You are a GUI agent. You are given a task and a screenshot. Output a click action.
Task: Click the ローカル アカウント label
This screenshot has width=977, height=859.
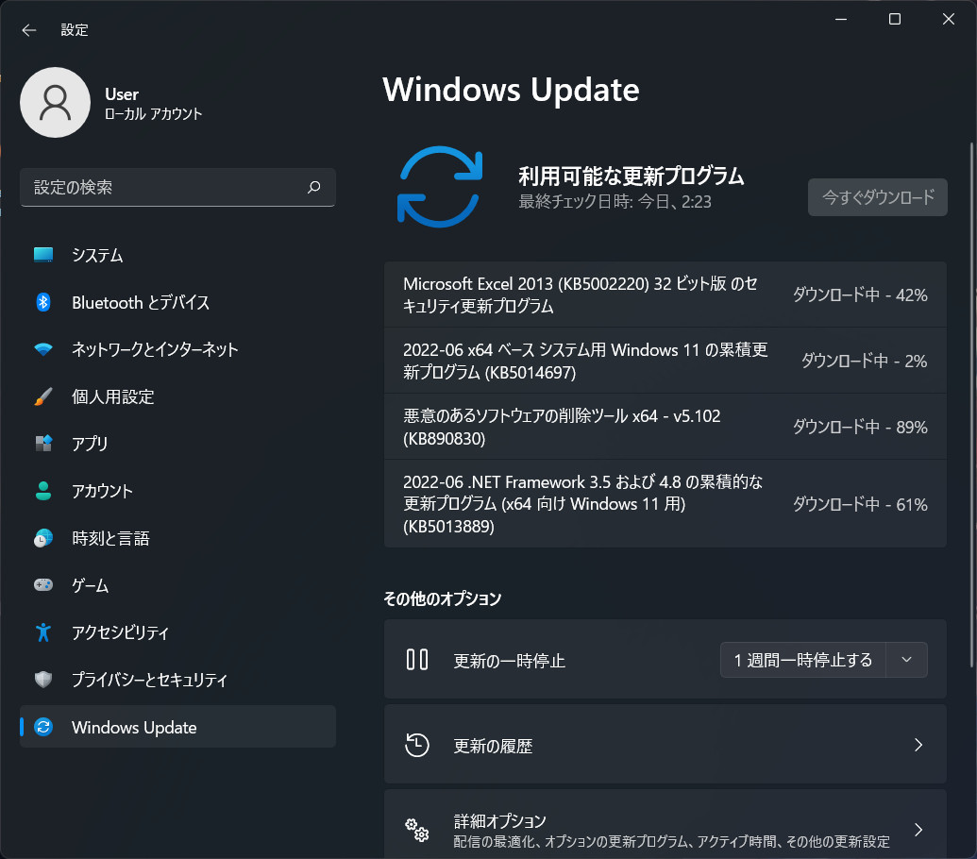[x=153, y=114]
